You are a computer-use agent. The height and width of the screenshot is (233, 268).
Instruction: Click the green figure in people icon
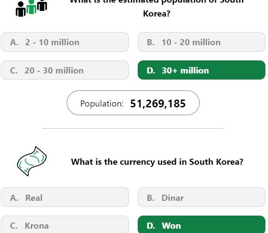point(31,7)
